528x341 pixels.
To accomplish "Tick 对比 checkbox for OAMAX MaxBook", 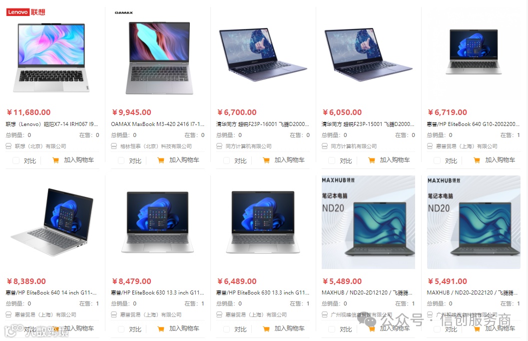I will coord(121,160).
